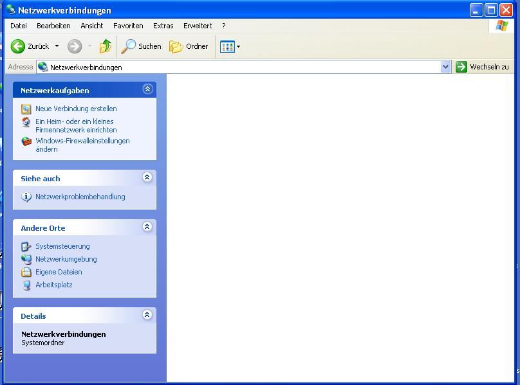Follow the Neue Verbindung erstellen link
The height and width of the screenshot is (385, 520).
coord(76,109)
